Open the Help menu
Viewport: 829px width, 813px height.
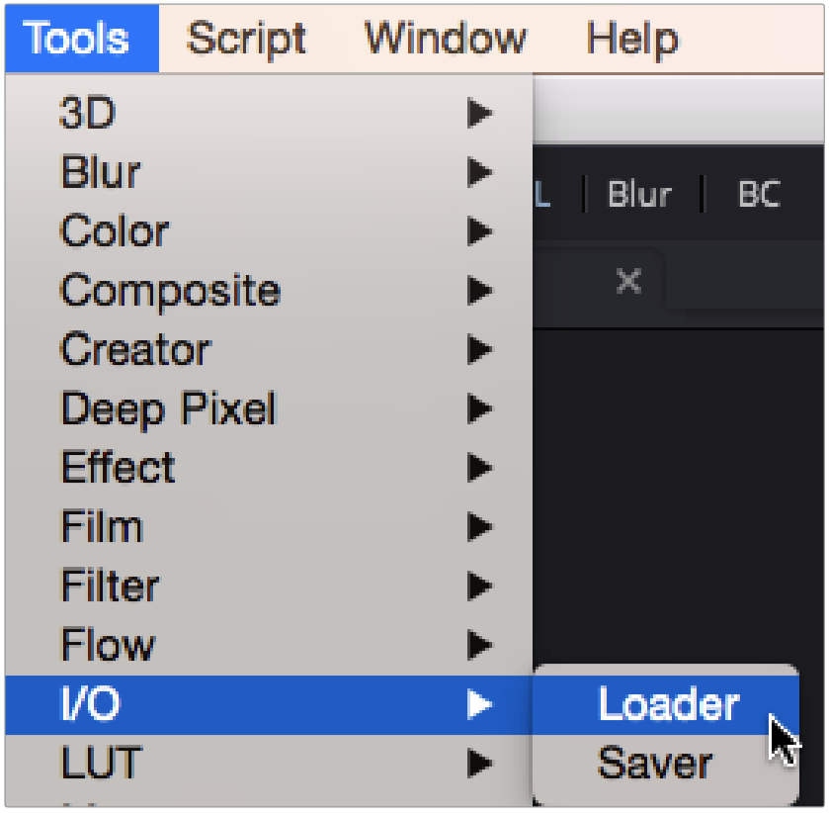631,39
